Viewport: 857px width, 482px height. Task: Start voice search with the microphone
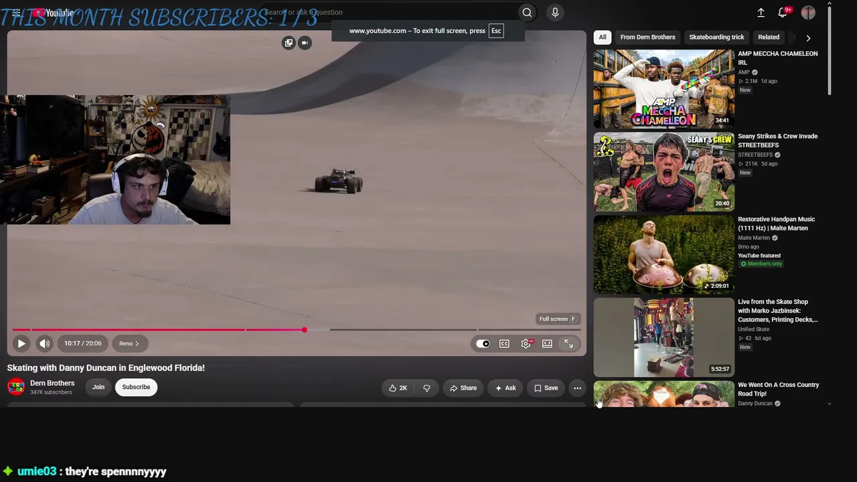pos(555,12)
